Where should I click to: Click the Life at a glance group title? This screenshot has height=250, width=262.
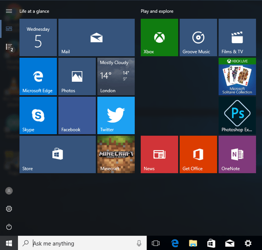point(34,11)
